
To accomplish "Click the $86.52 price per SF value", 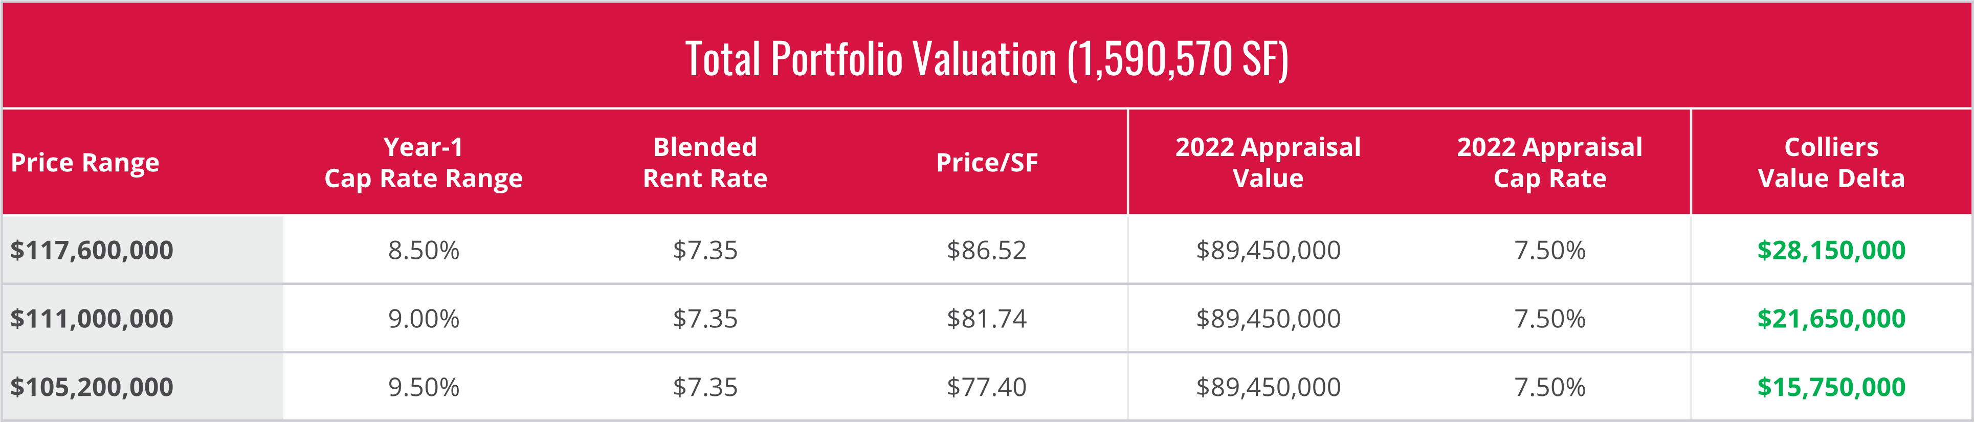I will click(987, 250).
